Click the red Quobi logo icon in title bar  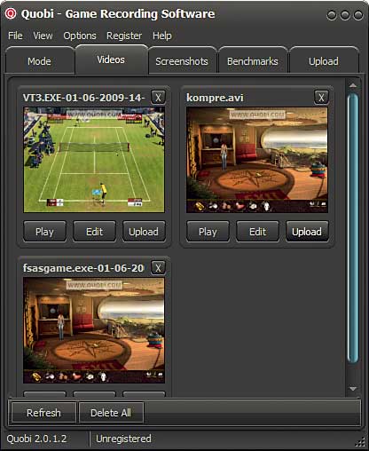tap(11, 13)
